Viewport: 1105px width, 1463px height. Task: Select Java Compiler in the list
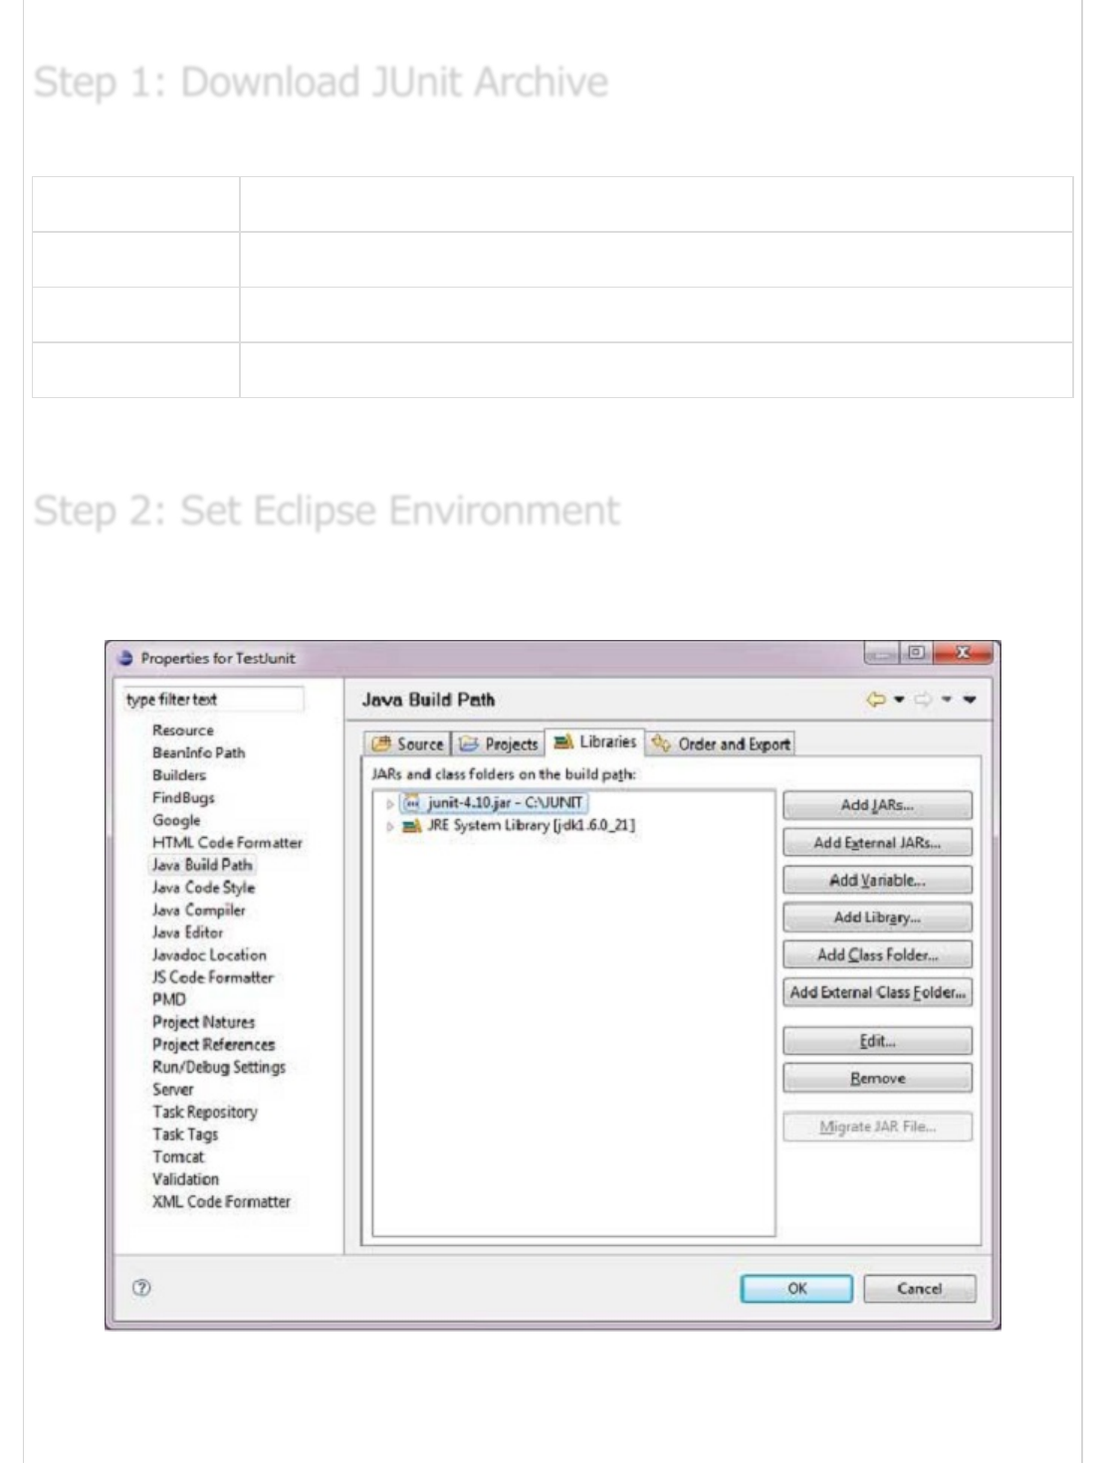click(198, 910)
